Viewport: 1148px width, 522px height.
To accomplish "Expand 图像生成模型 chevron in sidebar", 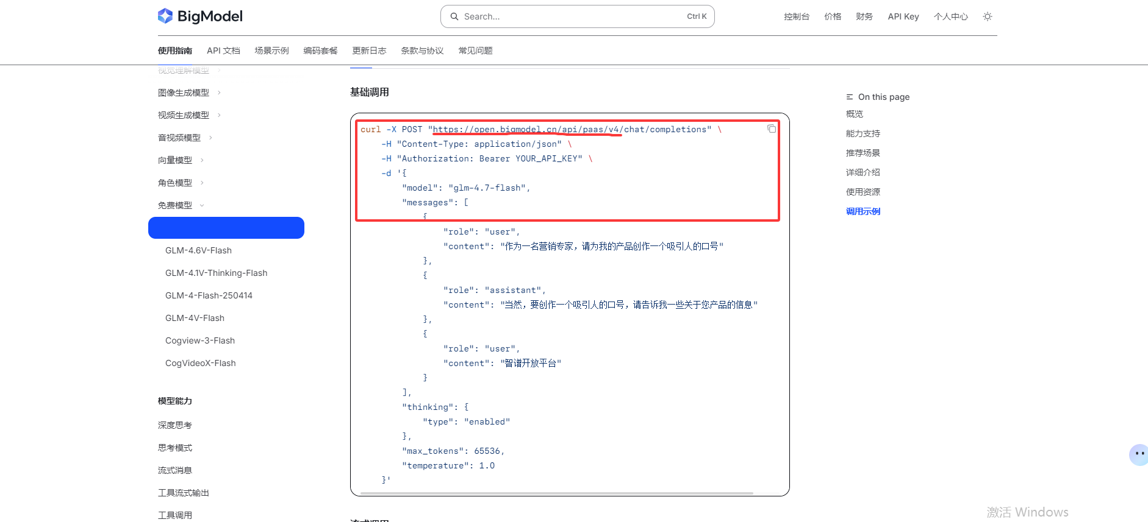I will 219,93.
